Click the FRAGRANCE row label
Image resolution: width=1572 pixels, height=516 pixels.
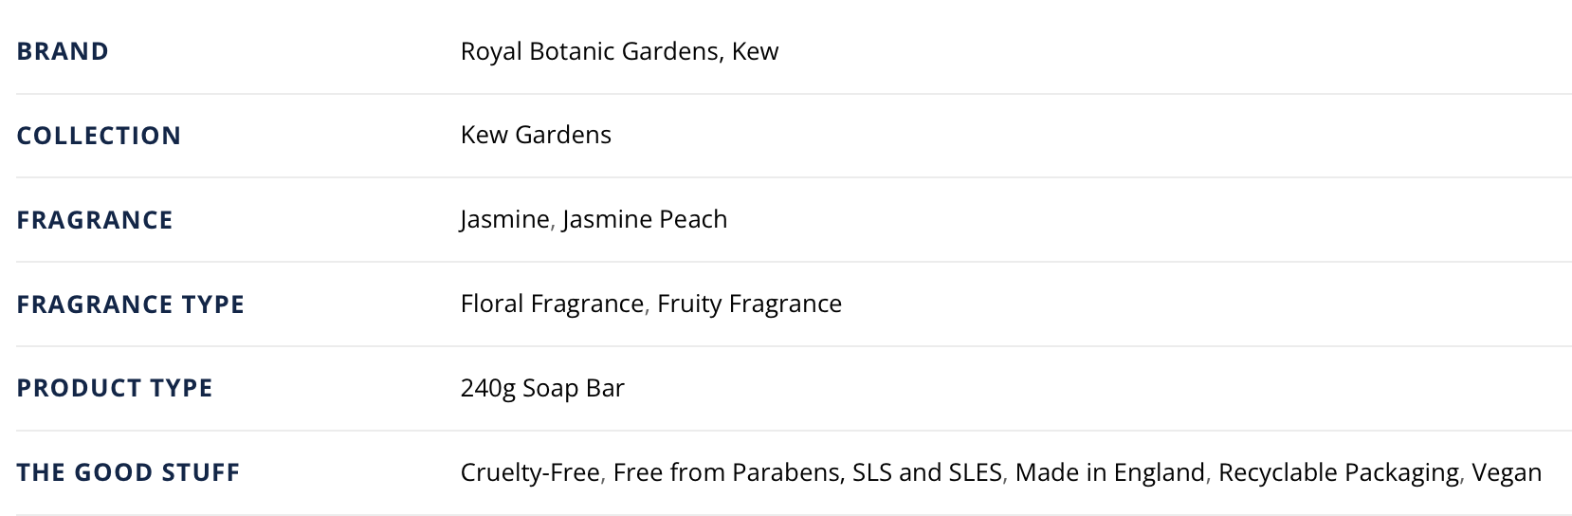[95, 220]
